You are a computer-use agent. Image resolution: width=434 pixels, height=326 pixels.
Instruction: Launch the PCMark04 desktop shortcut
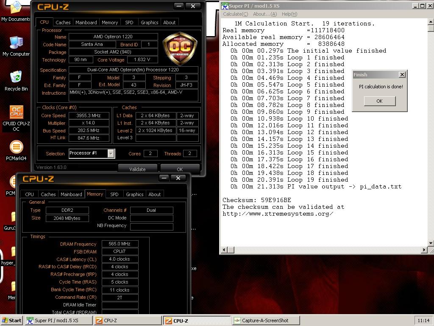[16, 151]
